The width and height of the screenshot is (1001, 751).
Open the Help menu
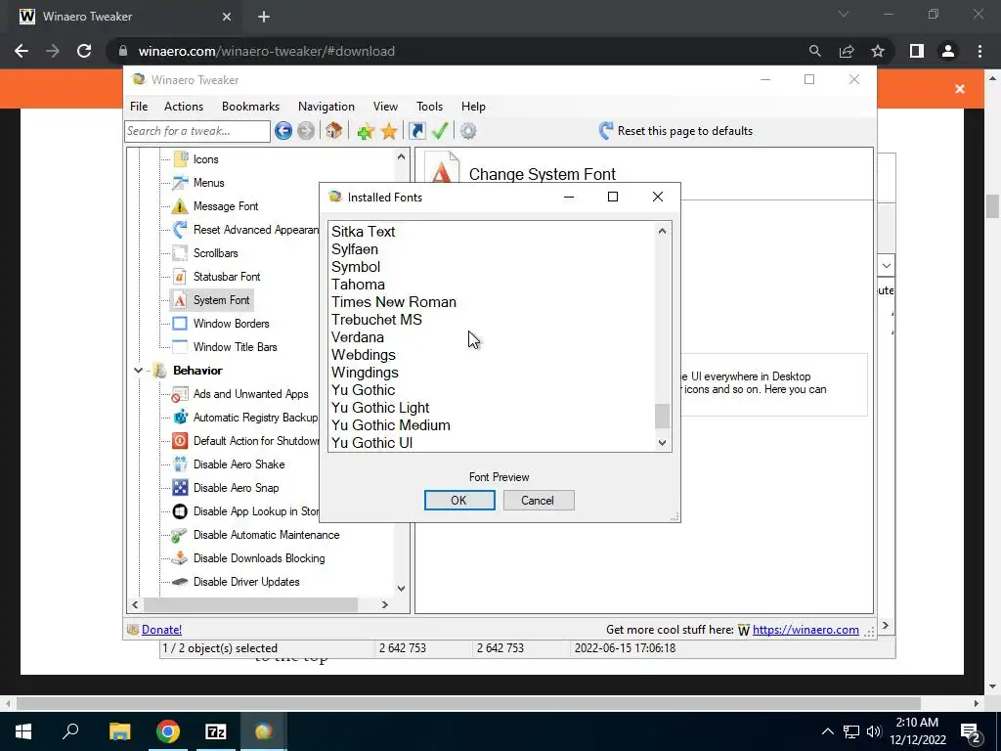(474, 107)
